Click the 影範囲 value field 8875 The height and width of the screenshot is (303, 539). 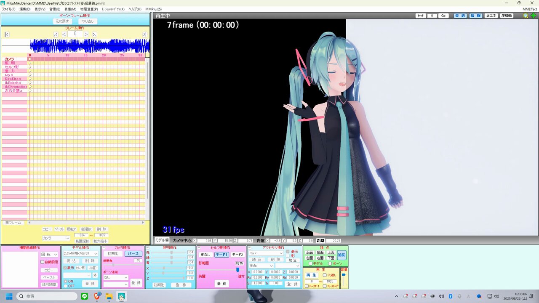pyautogui.click(x=239, y=263)
